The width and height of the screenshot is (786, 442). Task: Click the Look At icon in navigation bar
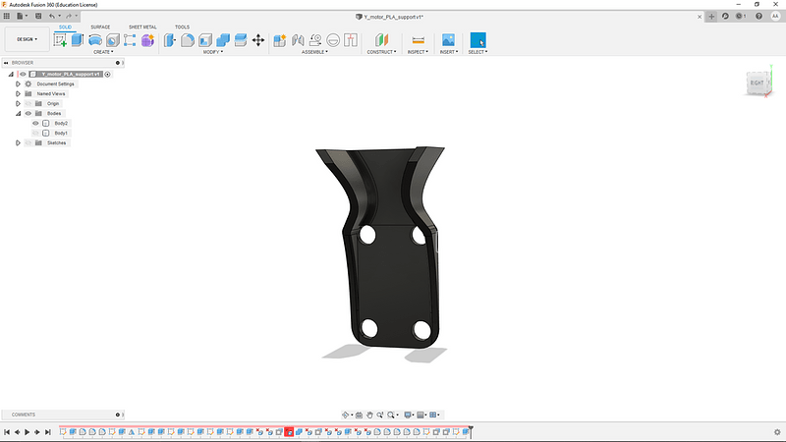pos(359,414)
